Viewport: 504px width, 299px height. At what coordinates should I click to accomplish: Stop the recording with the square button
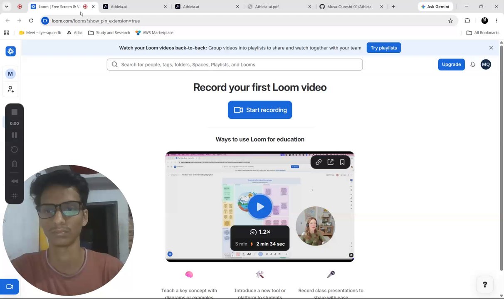tap(14, 112)
